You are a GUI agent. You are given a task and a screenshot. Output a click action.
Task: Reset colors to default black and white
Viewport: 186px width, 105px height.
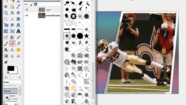click(x=8, y=72)
